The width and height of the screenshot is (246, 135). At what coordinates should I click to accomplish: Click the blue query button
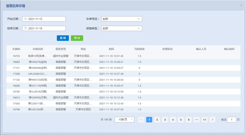coord(63,38)
